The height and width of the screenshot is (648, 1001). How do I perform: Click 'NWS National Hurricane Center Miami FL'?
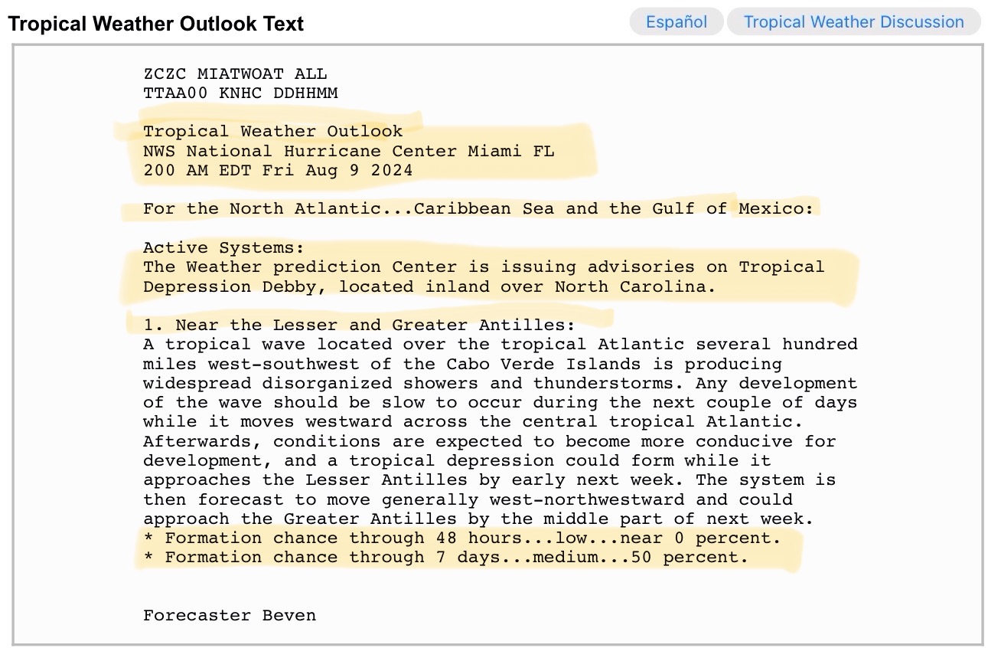click(x=348, y=151)
